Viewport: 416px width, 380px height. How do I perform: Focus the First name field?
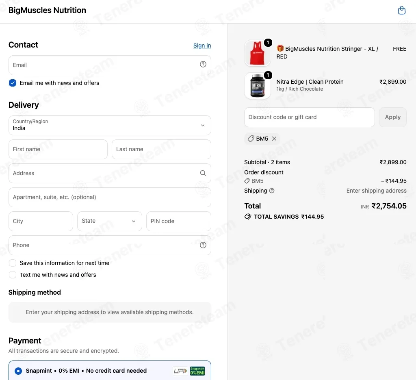click(x=58, y=149)
